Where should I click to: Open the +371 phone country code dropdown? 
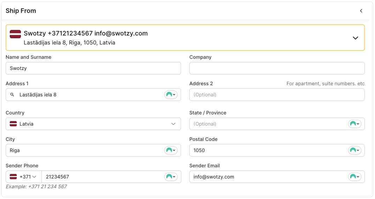(x=24, y=177)
